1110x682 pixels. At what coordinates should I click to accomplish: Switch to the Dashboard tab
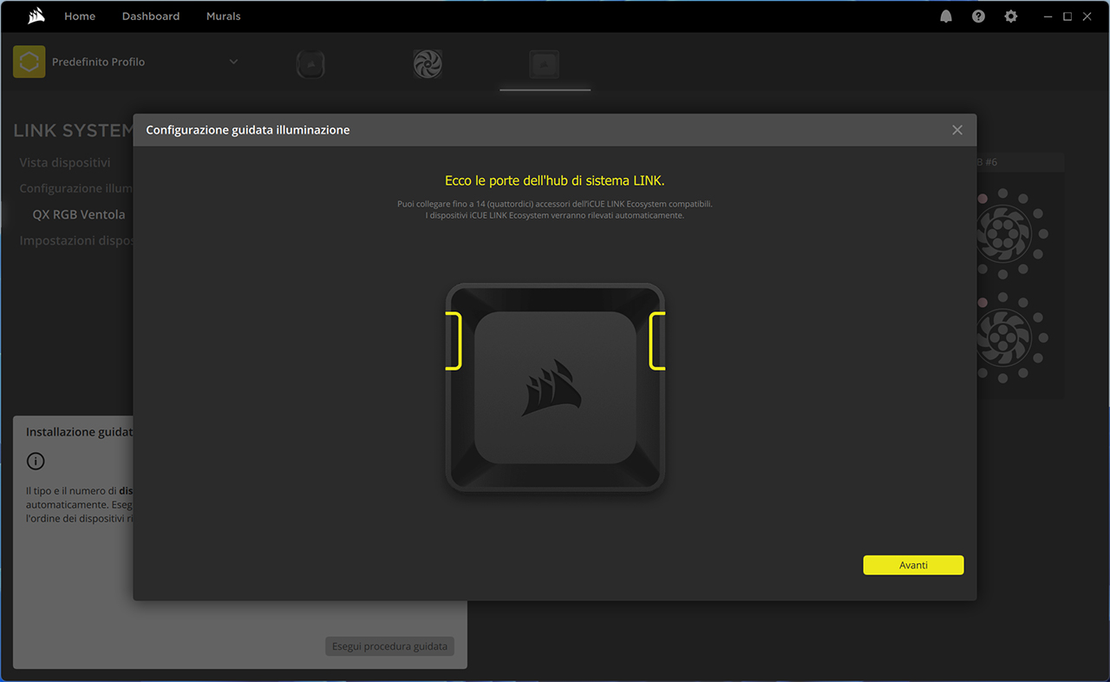[151, 16]
